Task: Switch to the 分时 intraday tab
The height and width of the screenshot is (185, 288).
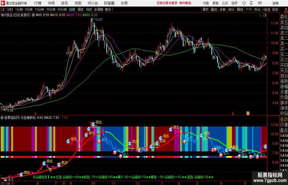Action: tap(10, 9)
